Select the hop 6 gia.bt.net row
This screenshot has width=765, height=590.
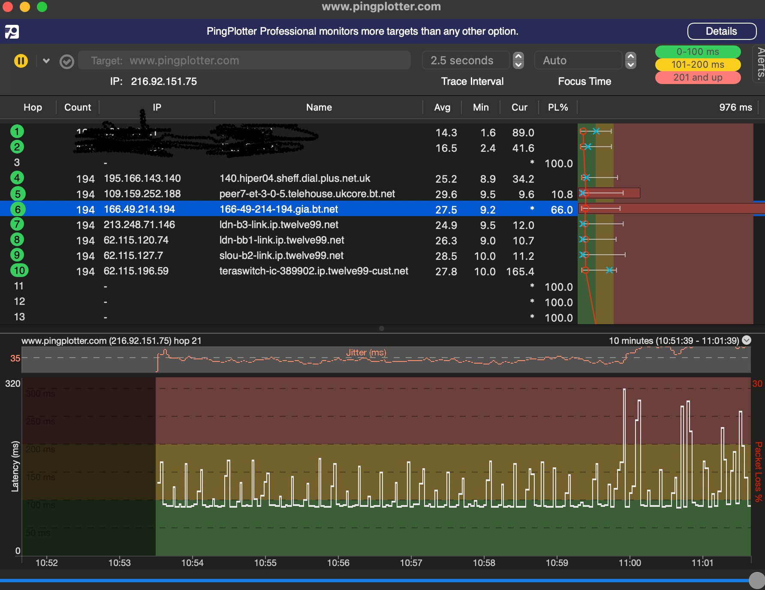pos(279,209)
